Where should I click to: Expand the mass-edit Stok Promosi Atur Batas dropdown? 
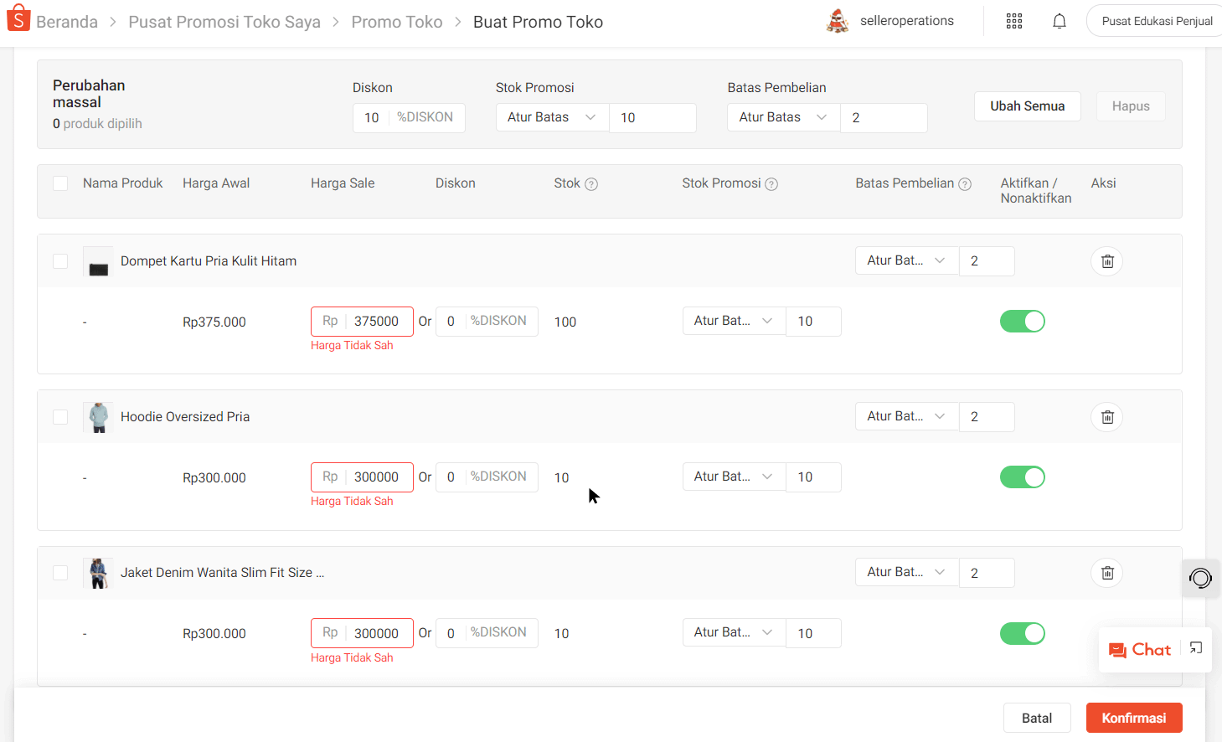(552, 118)
